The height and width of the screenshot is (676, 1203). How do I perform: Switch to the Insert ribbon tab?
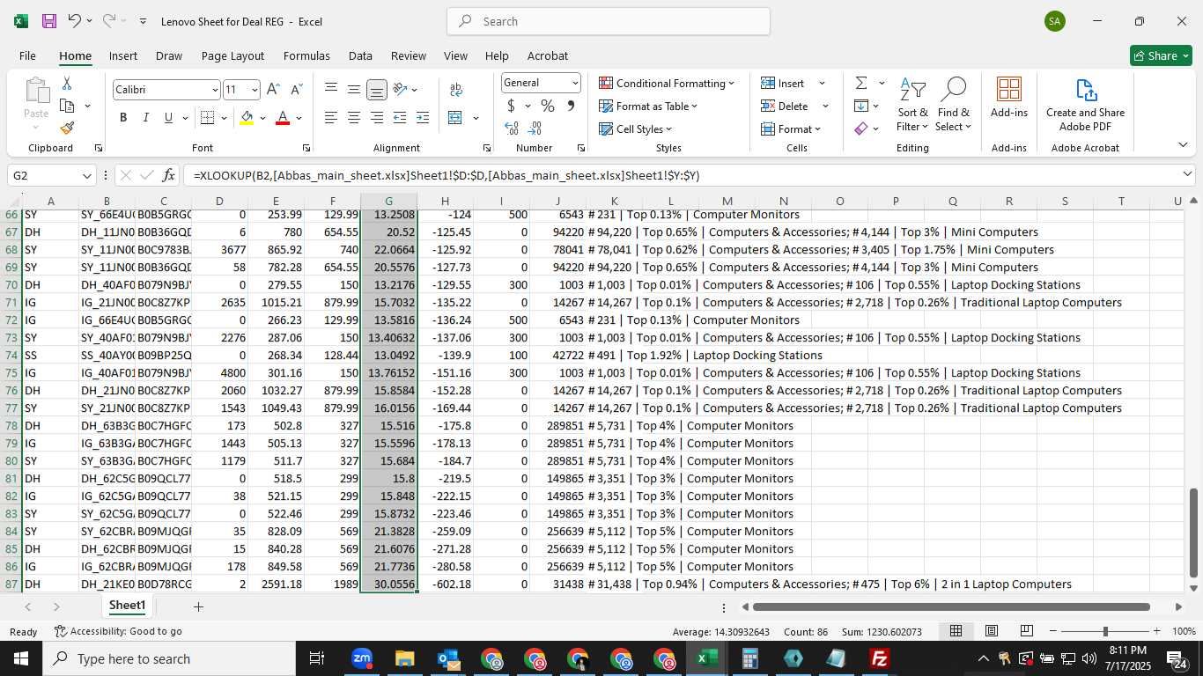[x=123, y=55]
